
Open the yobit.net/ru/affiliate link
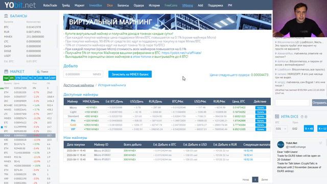coord(181,53)
